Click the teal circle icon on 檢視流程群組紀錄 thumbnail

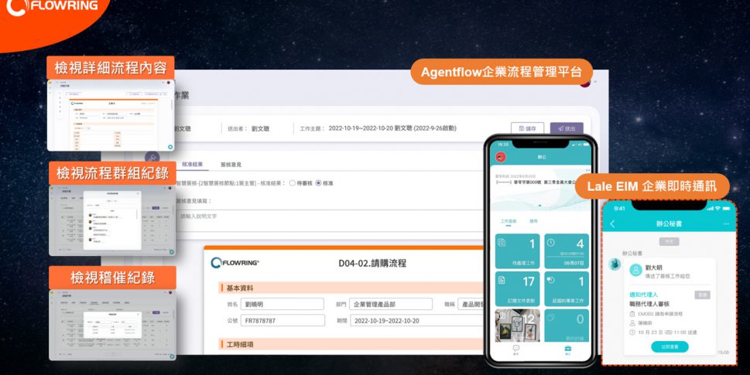click(x=170, y=252)
